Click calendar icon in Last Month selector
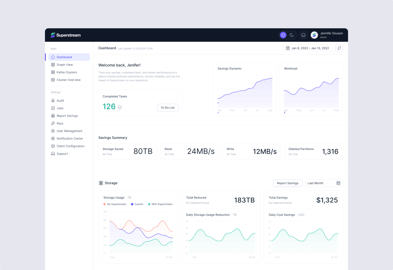This screenshot has height=270, width=393. click(338, 183)
